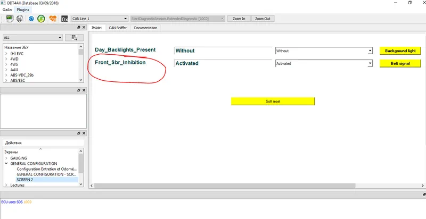Open the Without combo box for Day_Backlights_Present
The height and width of the screenshot is (219, 426).
[x=324, y=50]
